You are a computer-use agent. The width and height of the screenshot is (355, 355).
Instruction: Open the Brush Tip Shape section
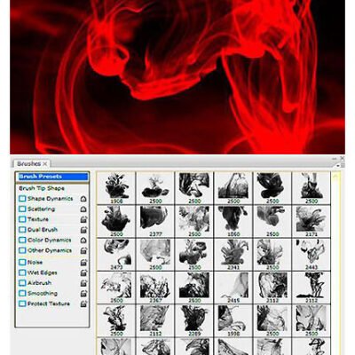tap(42, 188)
